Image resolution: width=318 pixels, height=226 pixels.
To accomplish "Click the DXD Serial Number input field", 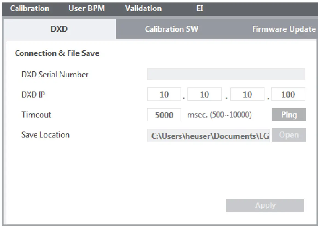I will 226,74.
